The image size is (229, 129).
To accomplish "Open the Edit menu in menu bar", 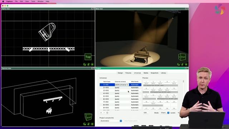I will click(21, 1).
